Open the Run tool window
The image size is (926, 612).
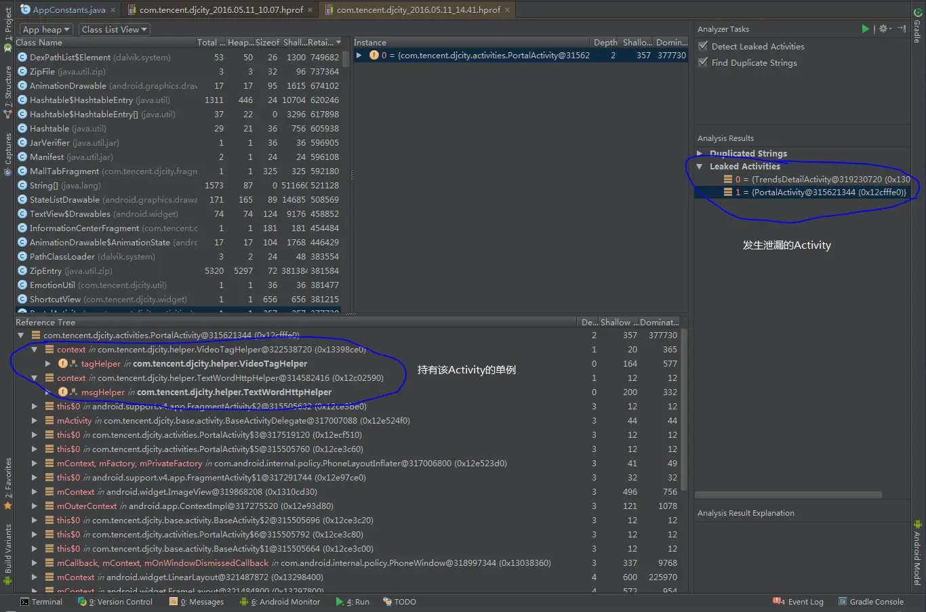(353, 602)
